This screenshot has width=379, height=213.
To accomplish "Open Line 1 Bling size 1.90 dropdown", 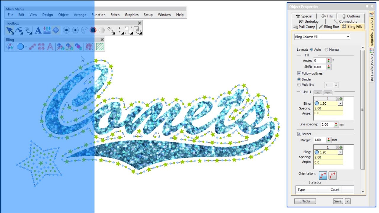I will click(x=341, y=104).
